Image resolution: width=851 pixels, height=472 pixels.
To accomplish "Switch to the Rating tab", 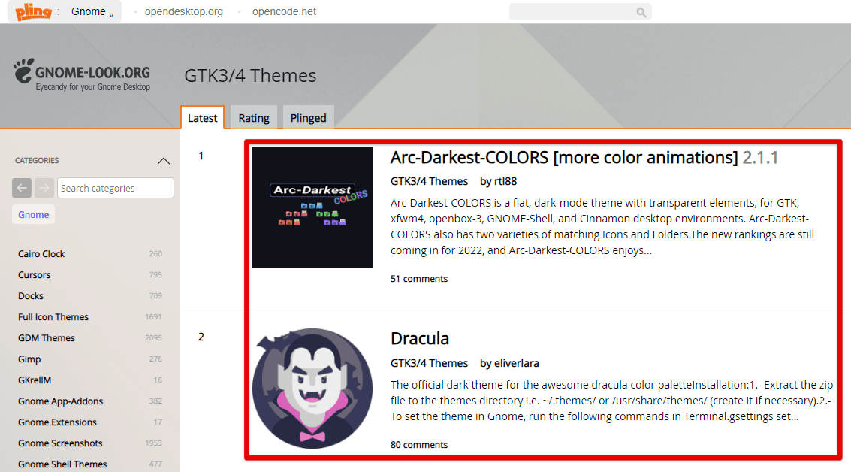I will click(x=253, y=118).
